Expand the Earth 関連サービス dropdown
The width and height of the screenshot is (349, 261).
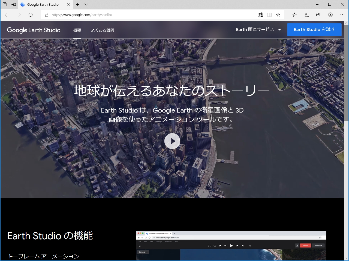tap(258, 30)
